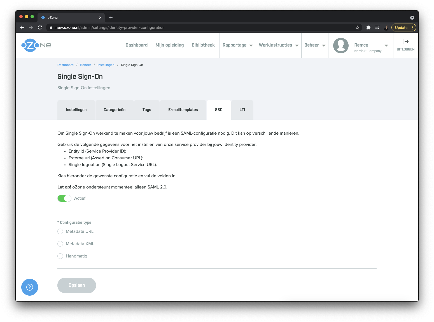The height and width of the screenshot is (322, 434).
Task: Open the blue help question mark icon
Action: click(29, 287)
